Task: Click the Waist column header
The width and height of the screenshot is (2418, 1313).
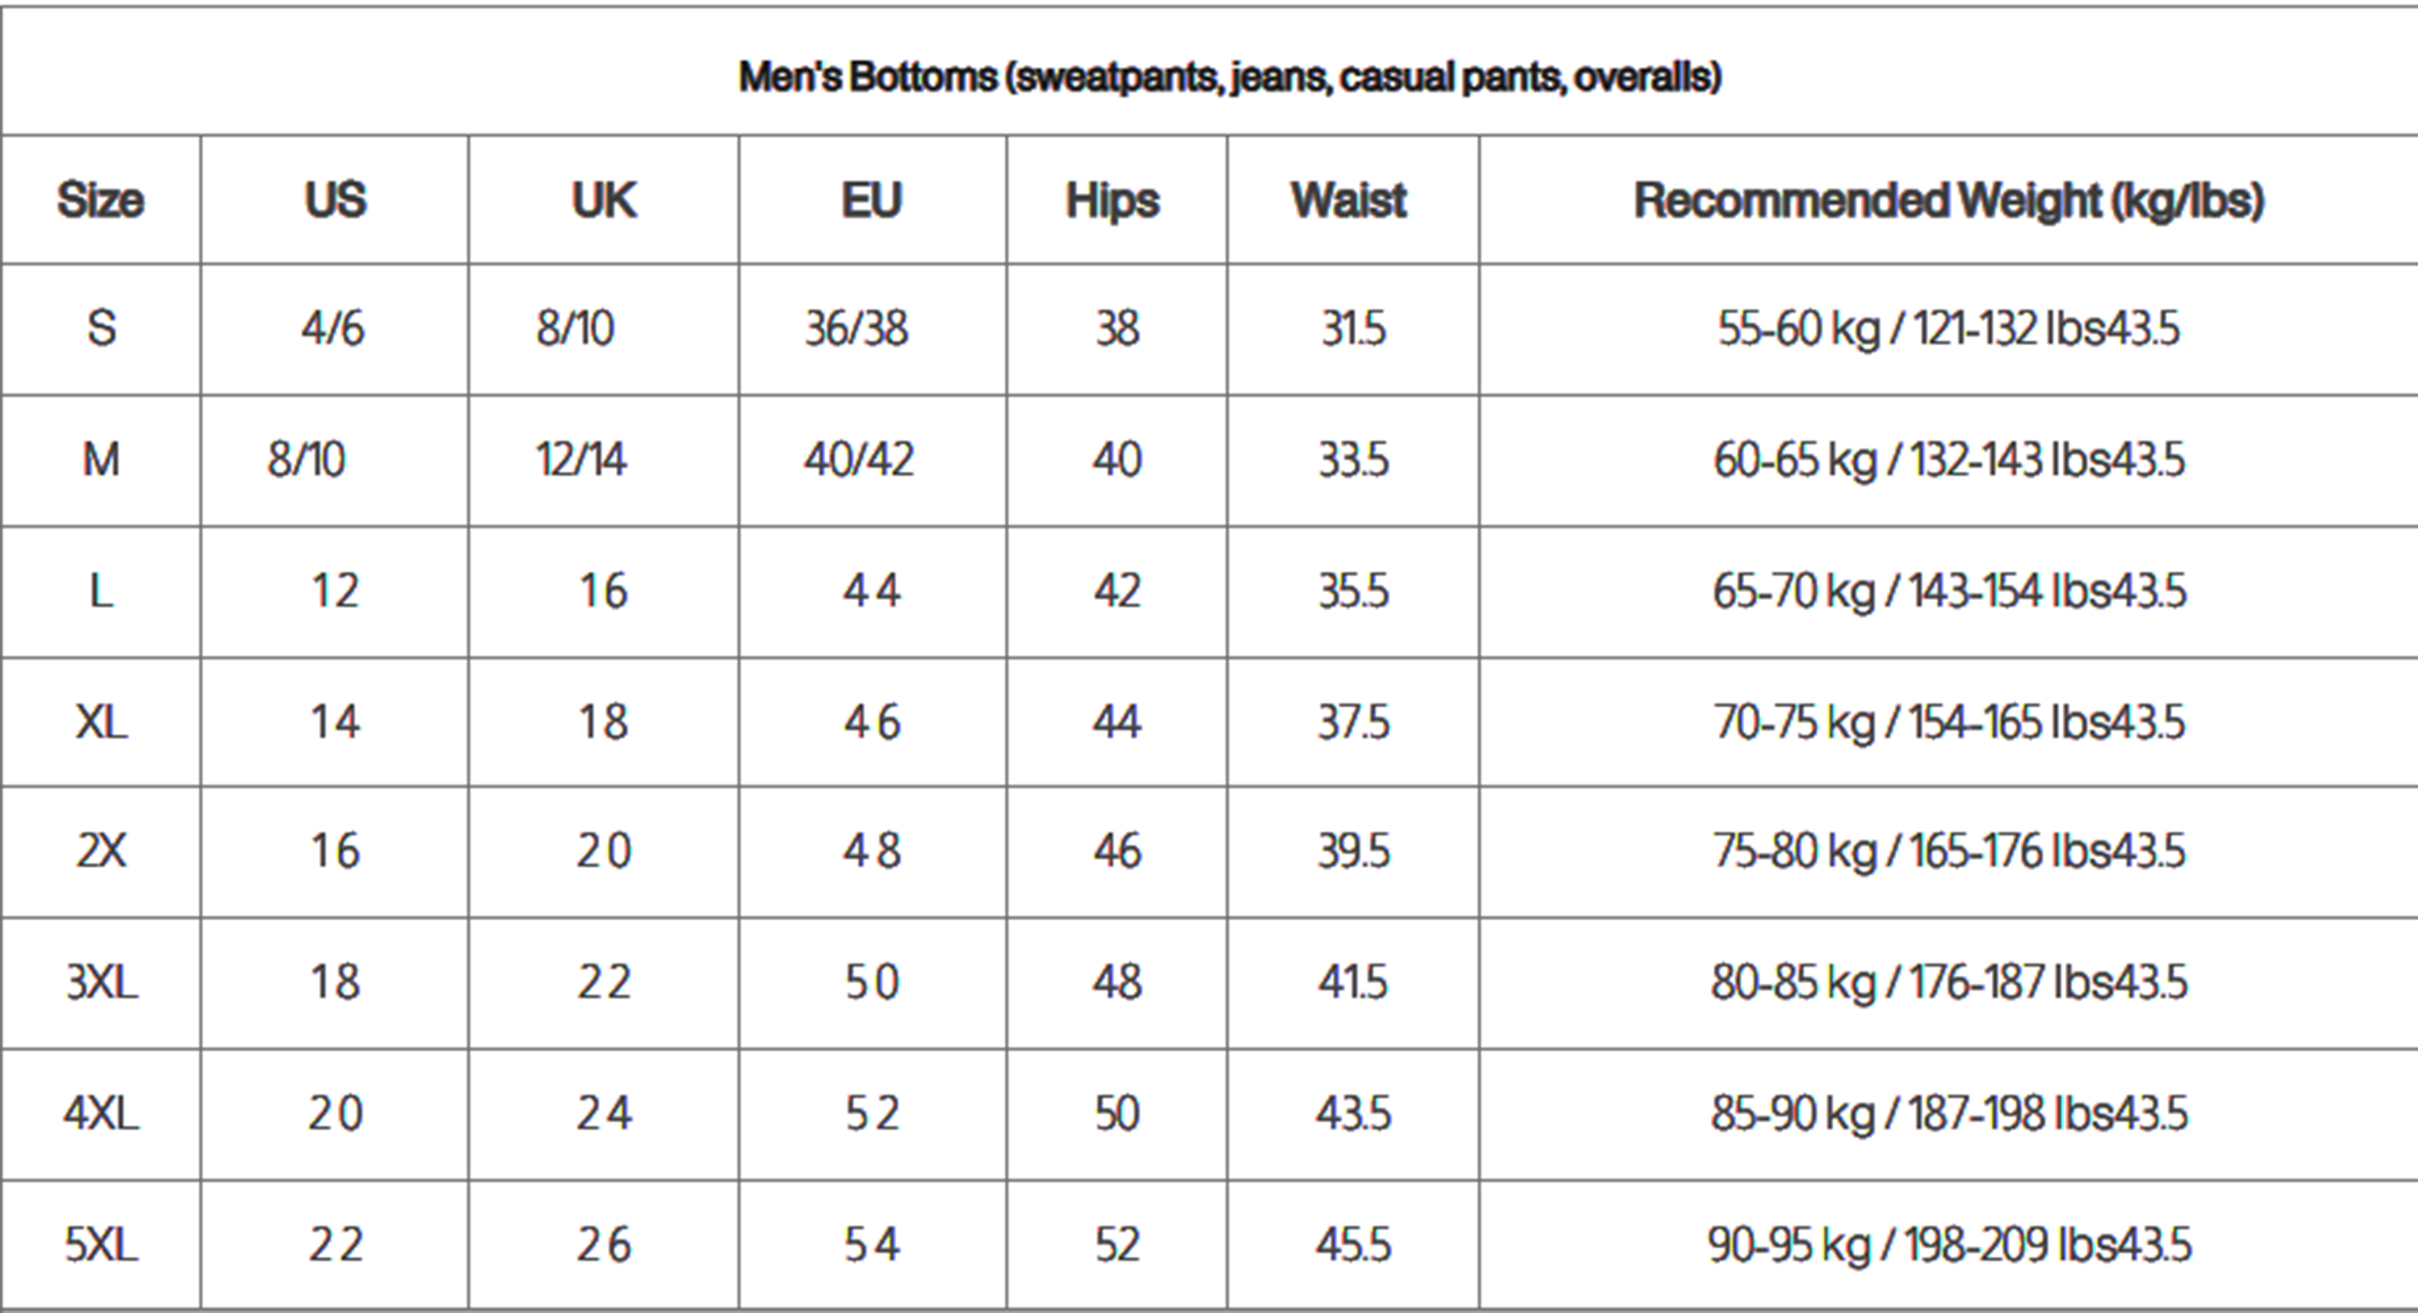Action: click(1349, 200)
